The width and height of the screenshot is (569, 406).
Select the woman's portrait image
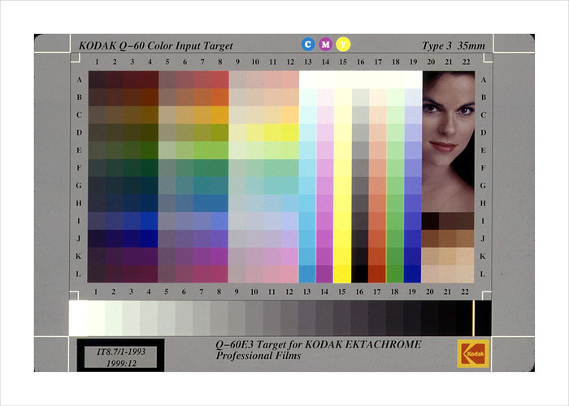pyautogui.click(x=449, y=141)
